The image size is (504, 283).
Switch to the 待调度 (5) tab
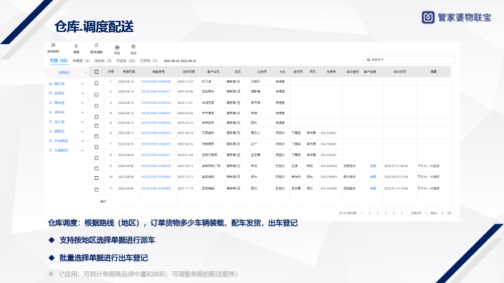[81, 61]
